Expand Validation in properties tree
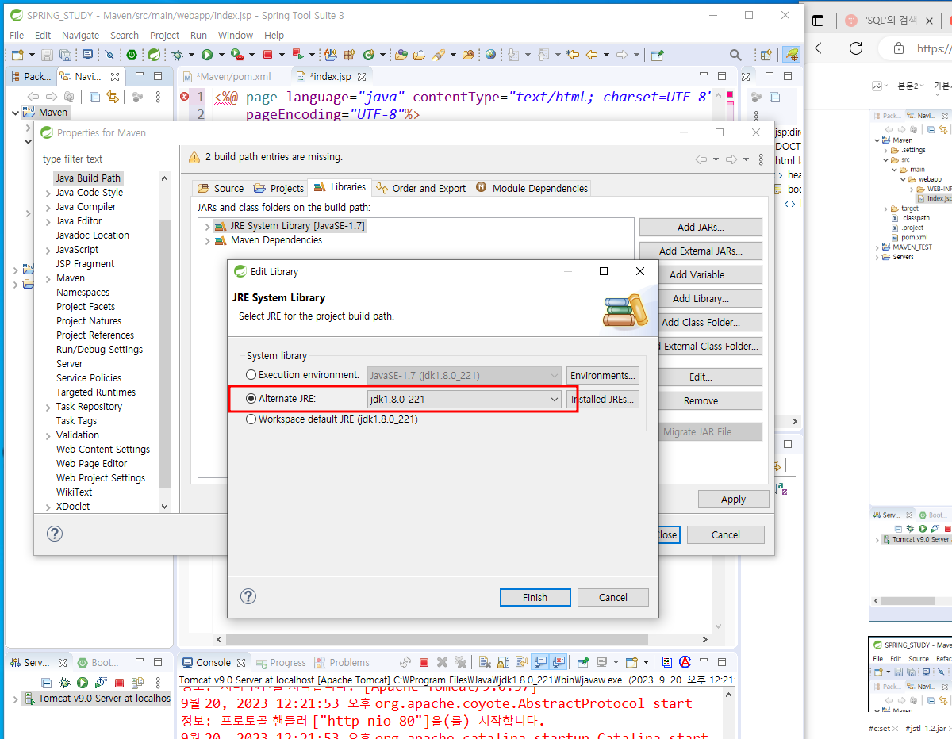 (49, 435)
